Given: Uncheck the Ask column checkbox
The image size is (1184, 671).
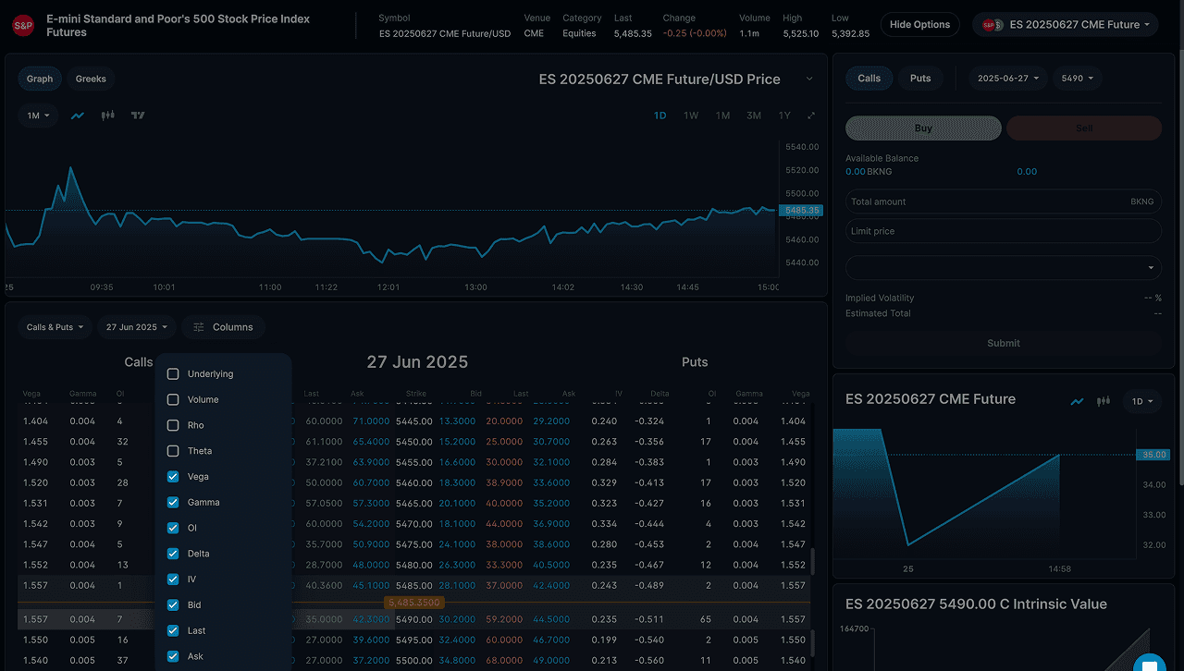Looking at the screenshot, I should click(x=173, y=656).
